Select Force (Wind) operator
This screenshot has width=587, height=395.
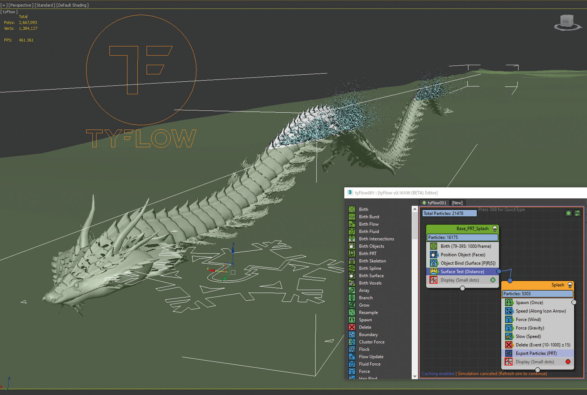tap(537, 320)
